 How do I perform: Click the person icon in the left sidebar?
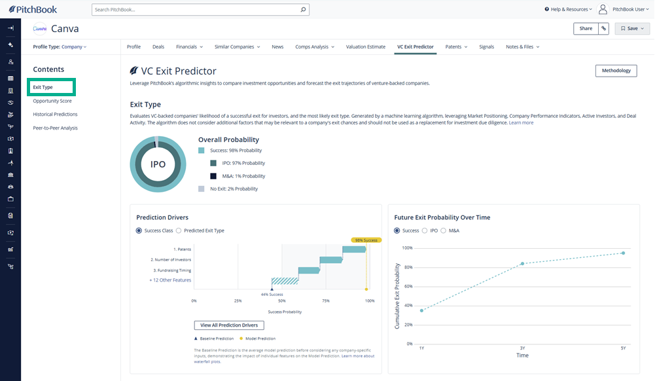[10, 62]
